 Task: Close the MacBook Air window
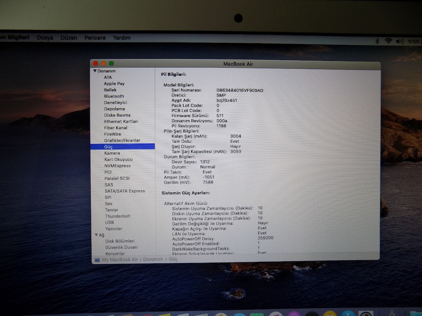coord(96,63)
